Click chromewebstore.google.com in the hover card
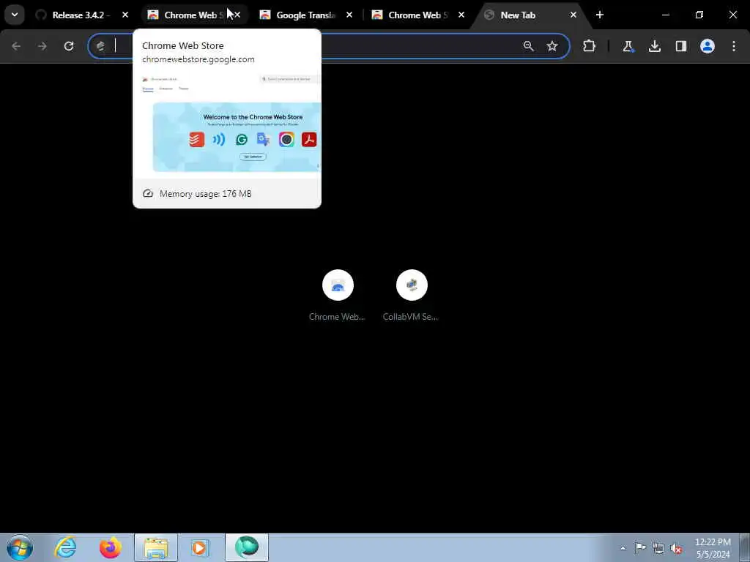Screen dimensions: 750x562 click(x=198, y=59)
